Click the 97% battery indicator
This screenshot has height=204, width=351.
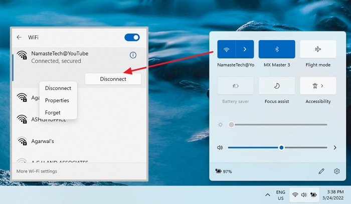pyautogui.click(x=224, y=171)
